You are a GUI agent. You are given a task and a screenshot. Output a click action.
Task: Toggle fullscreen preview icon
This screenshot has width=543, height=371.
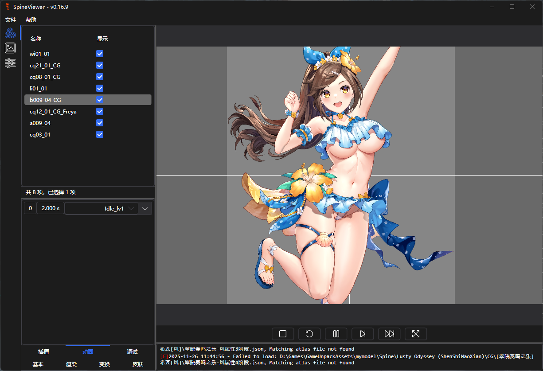tap(416, 334)
